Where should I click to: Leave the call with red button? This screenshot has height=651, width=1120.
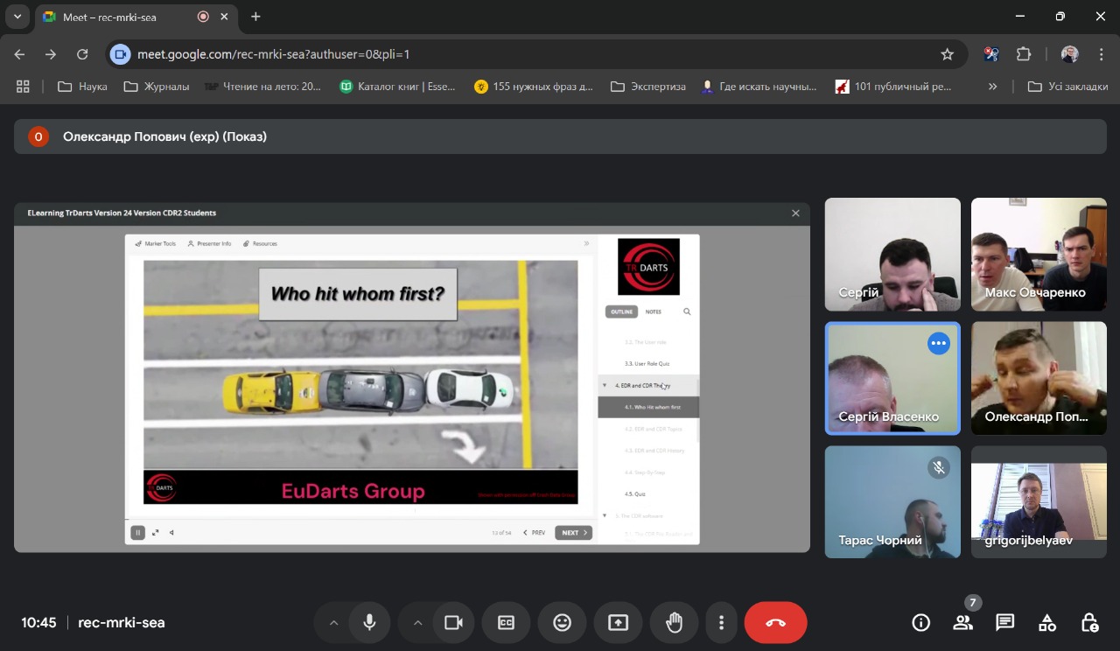coord(775,623)
